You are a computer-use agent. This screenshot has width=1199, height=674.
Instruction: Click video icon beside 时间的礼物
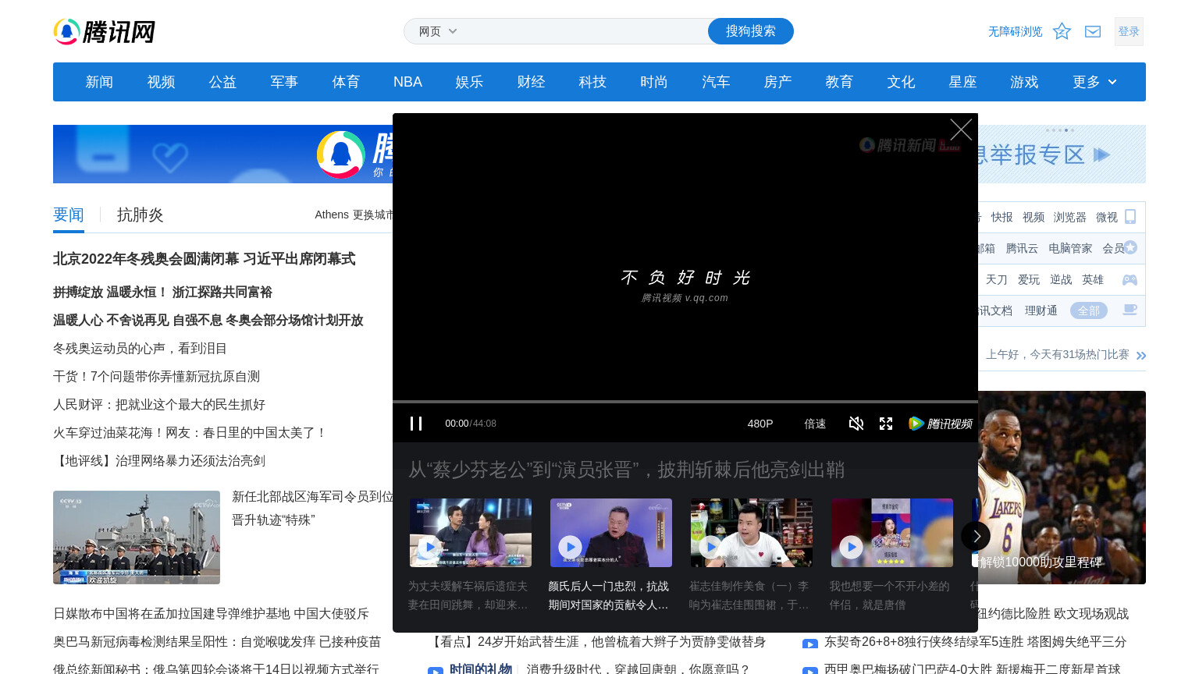436,670
